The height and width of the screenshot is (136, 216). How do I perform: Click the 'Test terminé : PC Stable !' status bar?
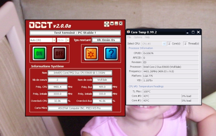click(75, 33)
